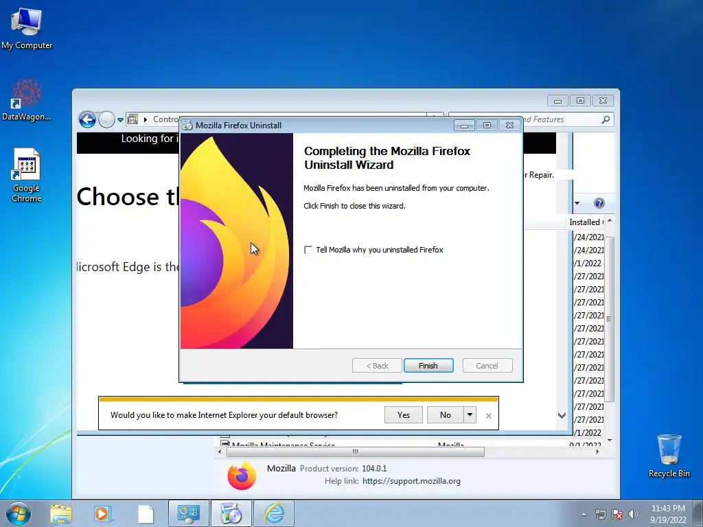Open DataWagon desktop shortcut
This screenshot has height=527, width=703.
[x=27, y=99]
